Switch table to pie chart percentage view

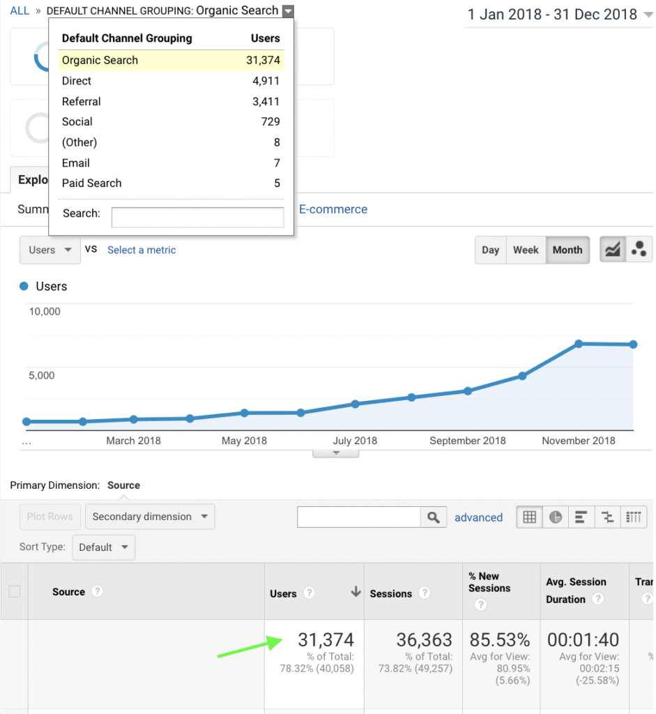(556, 517)
